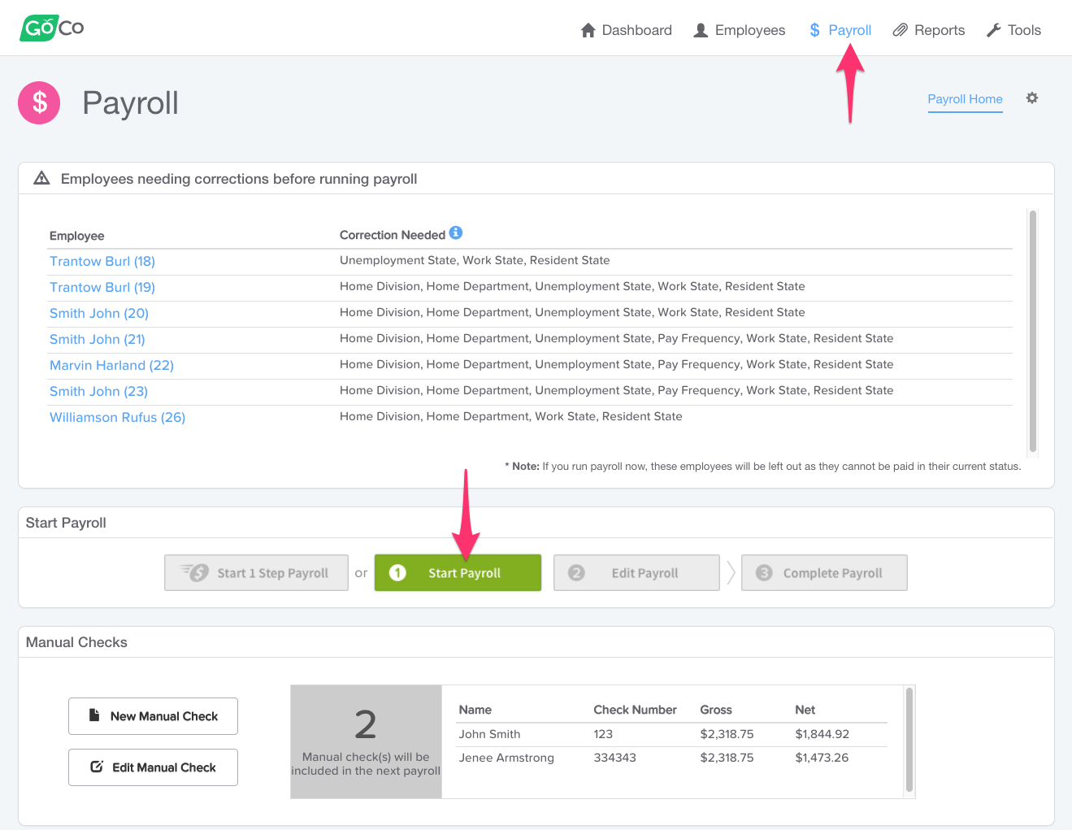Click the Start 1 Step Payroll button

tap(256, 572)
